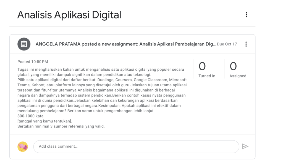The width and height of the screenshot is (283, 168).
Task: Click the line starting Pilih satu aplikasi digital
Action: click(x=102, y=80)
